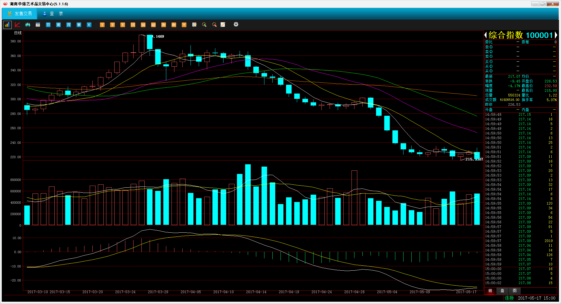Go to previous security with left arrow
The height and width of the screenshot is (304, 561).
click(486, 35)
